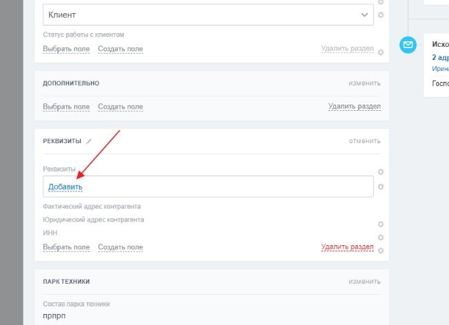The width and height of the screenshot is (449, 325).
Task: Click Создать поле in the ДОПОЛНИТЕЛЬНО section
Action: tap(121, 107)
